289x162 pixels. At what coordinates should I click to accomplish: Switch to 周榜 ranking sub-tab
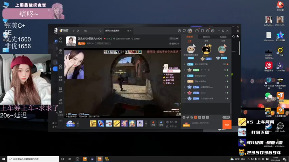[x=206, y=41]
